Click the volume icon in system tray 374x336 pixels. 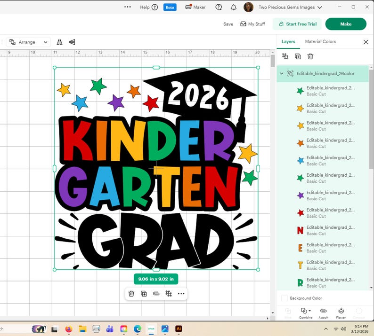click(343, 329)
